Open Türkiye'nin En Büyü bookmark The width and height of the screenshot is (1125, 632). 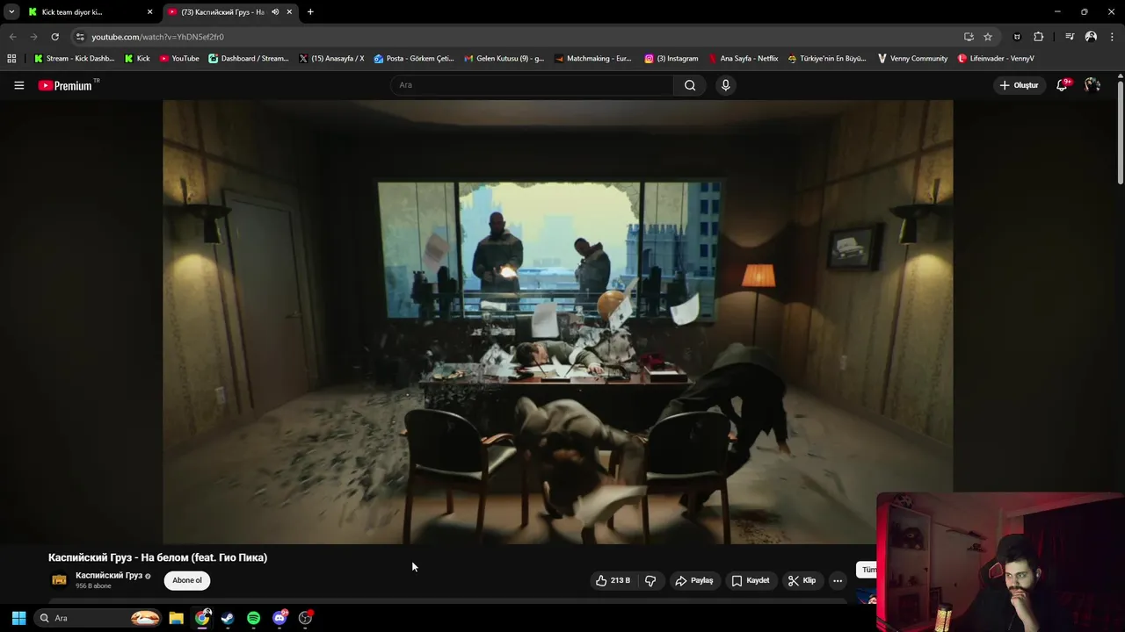tap(827, 59)
